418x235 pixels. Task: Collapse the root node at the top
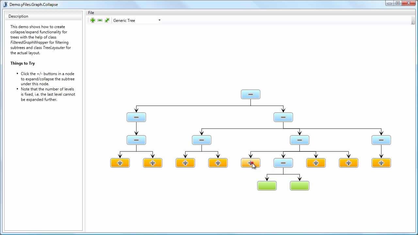tap(250, 94)
